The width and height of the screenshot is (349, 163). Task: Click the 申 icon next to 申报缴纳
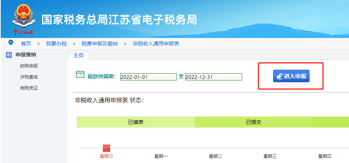click(x=9, y=55)
